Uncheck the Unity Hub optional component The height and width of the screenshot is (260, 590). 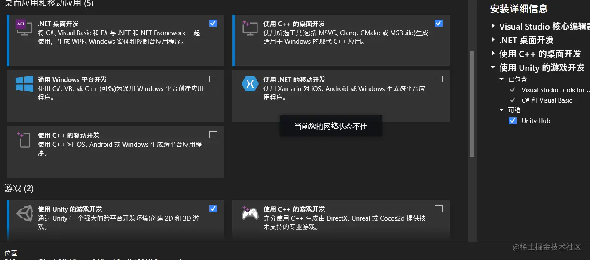(x=512, y=121)
